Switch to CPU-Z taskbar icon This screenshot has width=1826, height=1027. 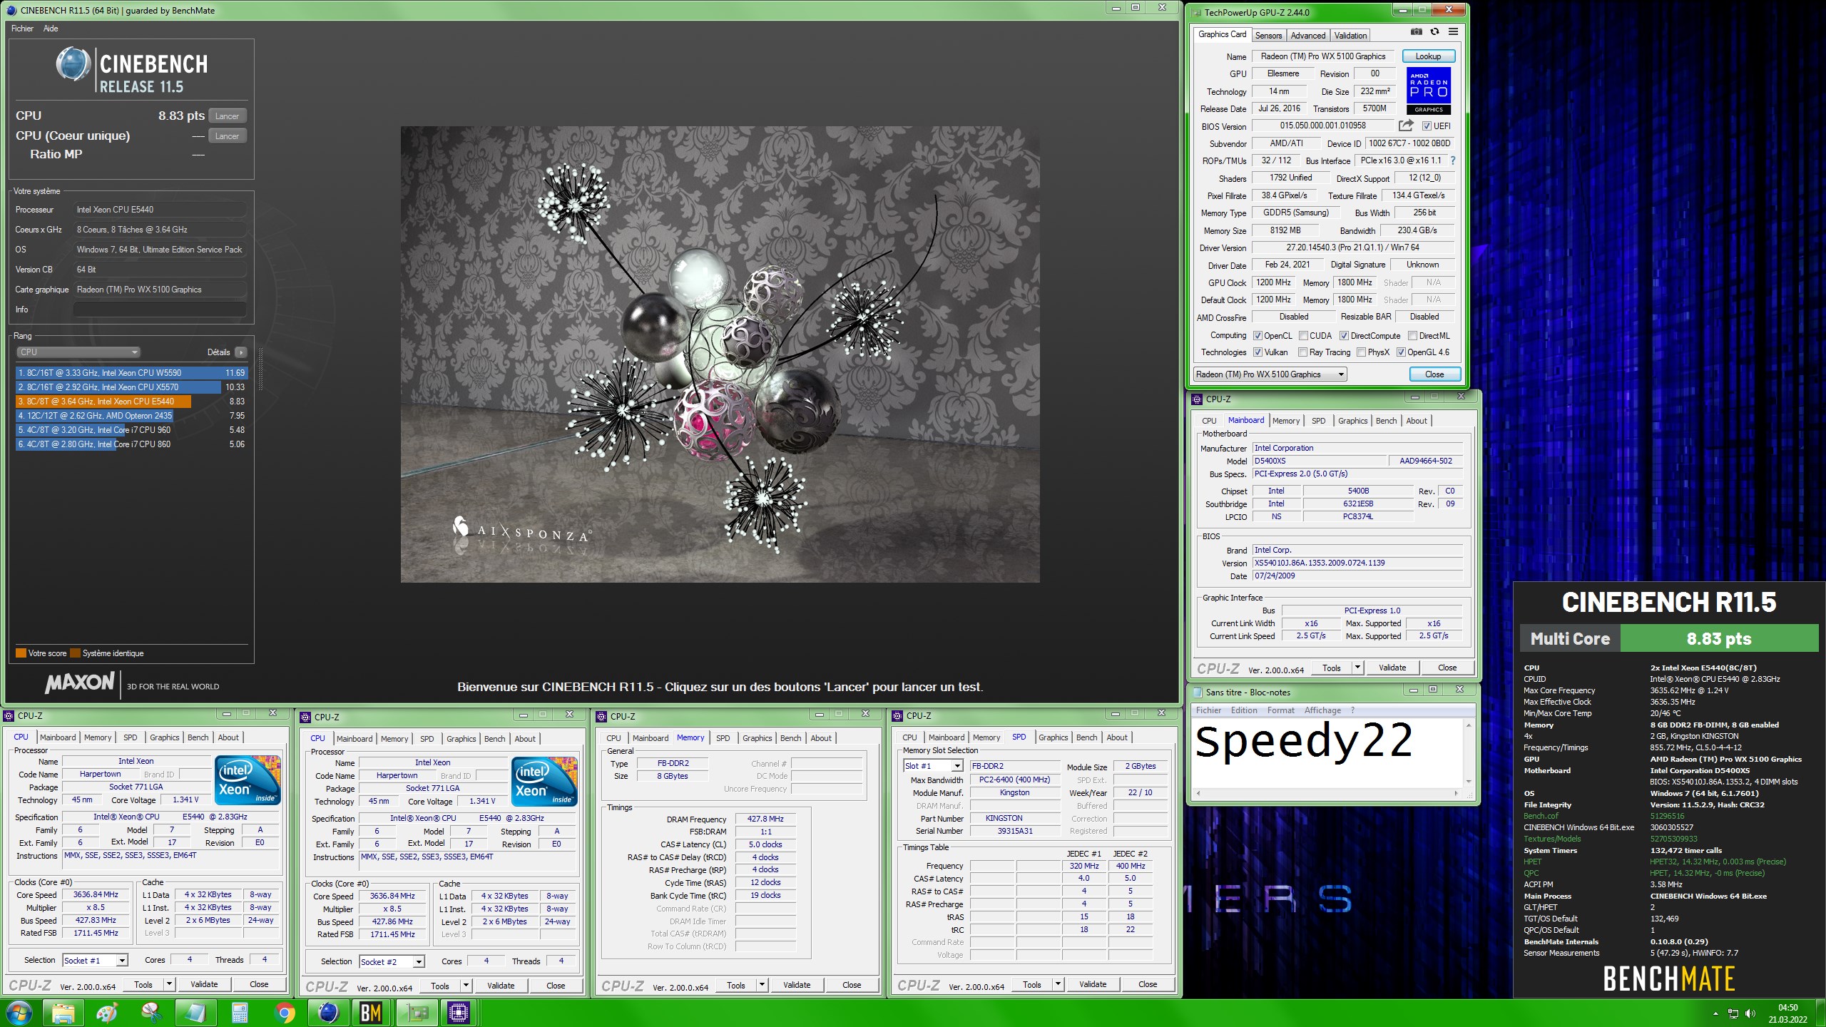pos(459,1013)
